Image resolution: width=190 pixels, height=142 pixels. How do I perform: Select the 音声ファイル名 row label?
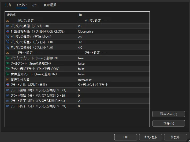(x=20, y=79)
